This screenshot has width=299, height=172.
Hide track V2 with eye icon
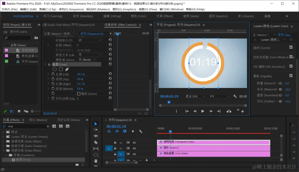coord(134,148)
